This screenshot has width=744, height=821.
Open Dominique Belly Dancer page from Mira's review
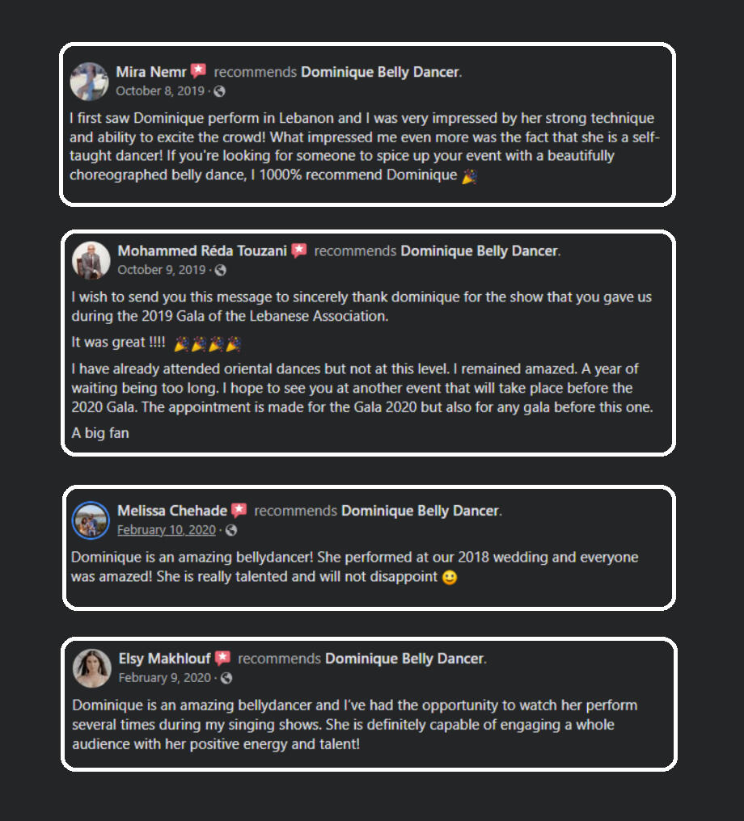(378, 71)
